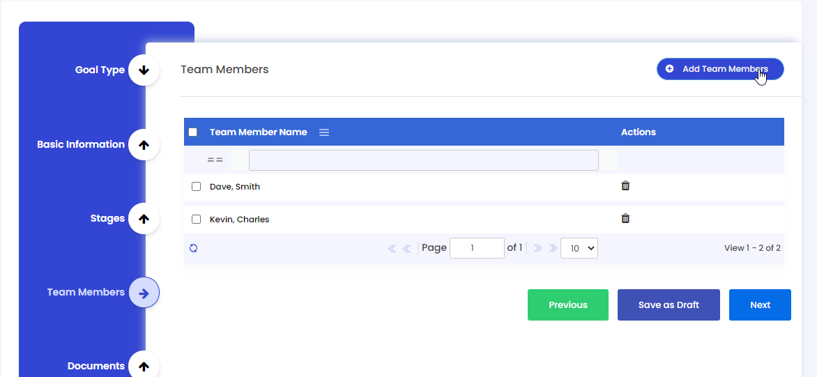Screen dimensions: 817x377
Task: Click Stages step arrow icon
Action: pyautogui.click(x=144, y=219)
